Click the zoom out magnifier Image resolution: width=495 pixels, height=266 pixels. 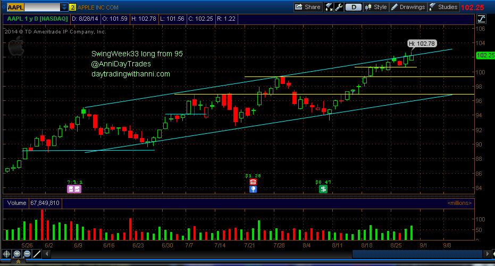[27, 254]
